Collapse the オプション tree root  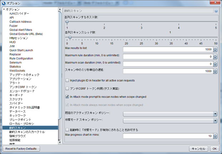(4, 9)
